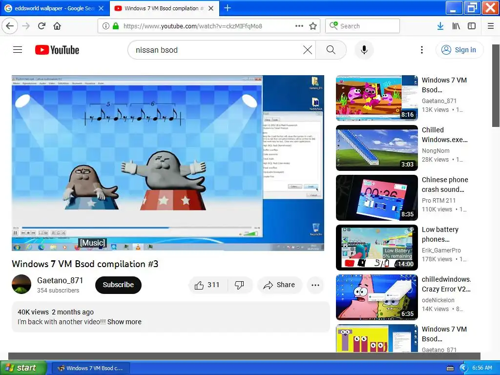Click Low battery phones title link

tap(440, 234)
